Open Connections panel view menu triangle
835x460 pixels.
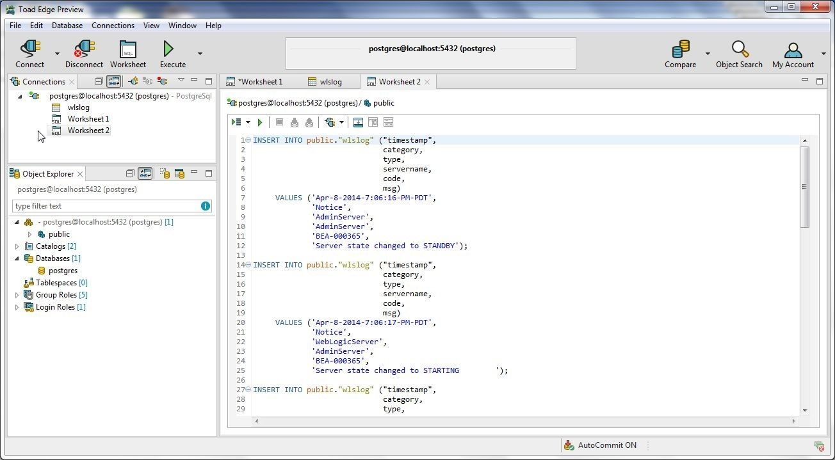(181, 80)
